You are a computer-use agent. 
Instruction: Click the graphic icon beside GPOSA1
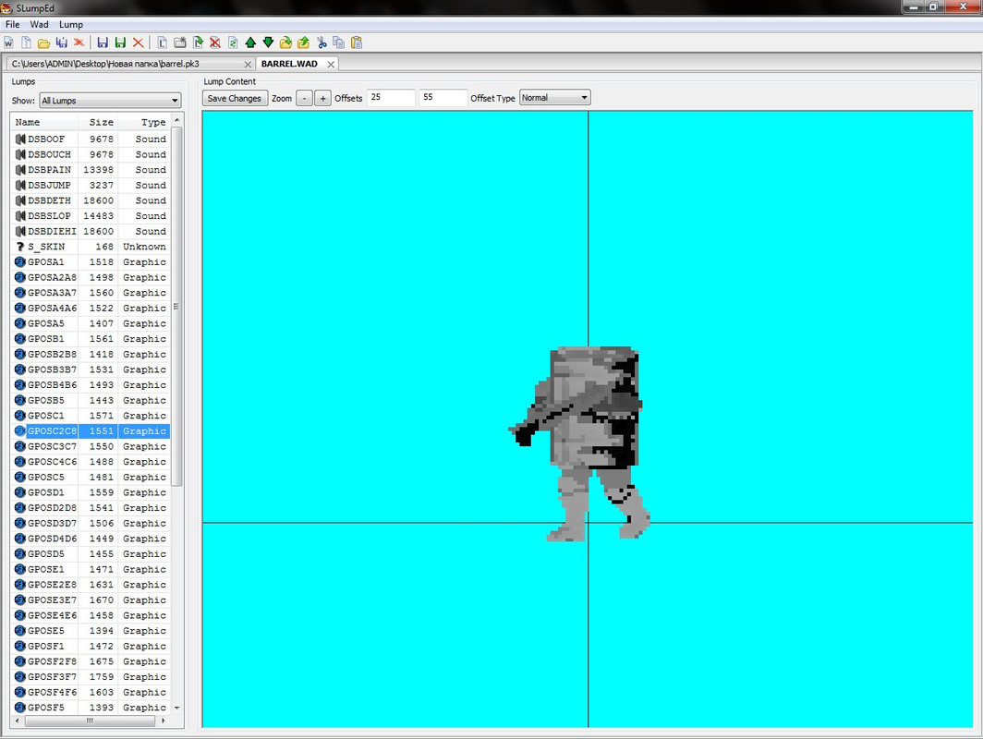tap(20, 262)
